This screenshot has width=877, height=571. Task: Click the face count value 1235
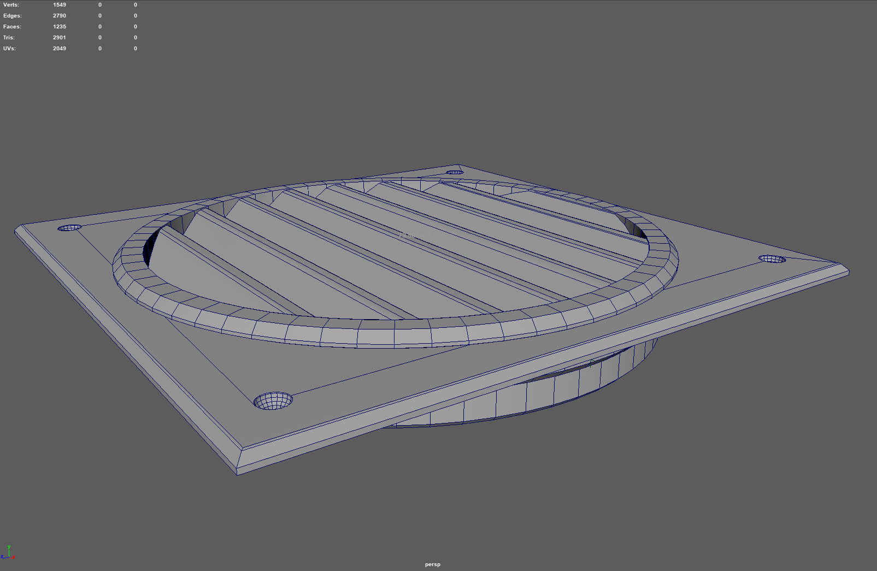pos(60,27)
